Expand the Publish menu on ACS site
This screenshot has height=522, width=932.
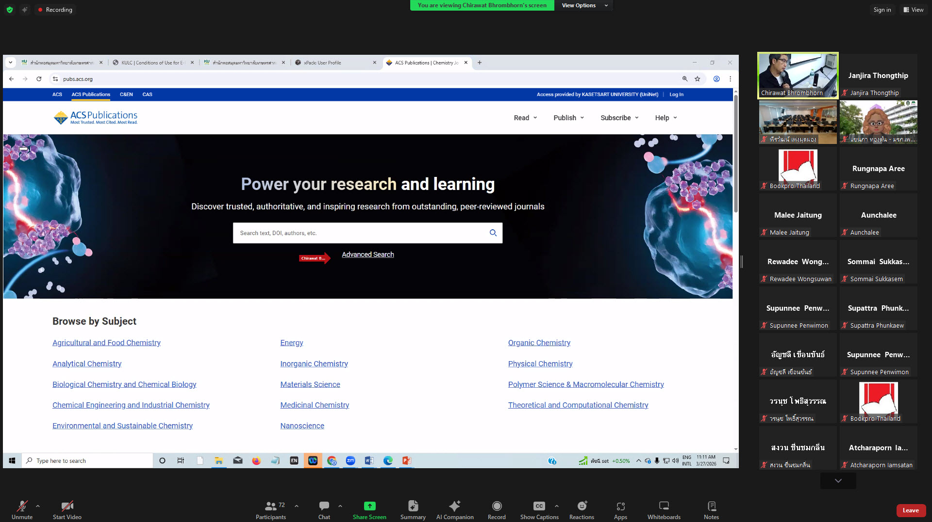pos(568,118)
